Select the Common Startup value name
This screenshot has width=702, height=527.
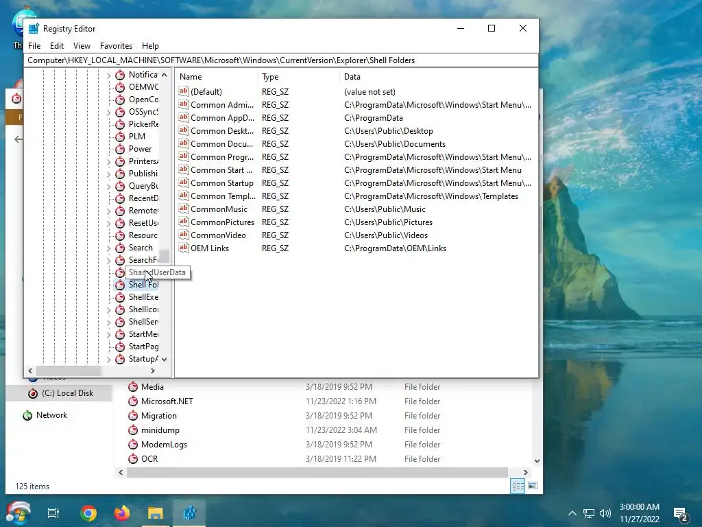point(222,183)
